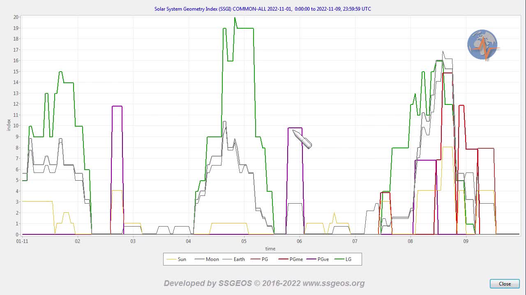Select the Moon legend entry
526x295 pixels.
coord(207,259)
